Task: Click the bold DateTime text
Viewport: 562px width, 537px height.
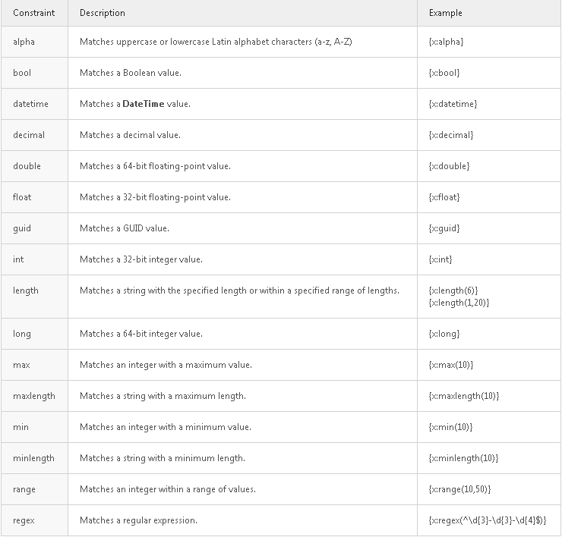Action: coord(144,104)
